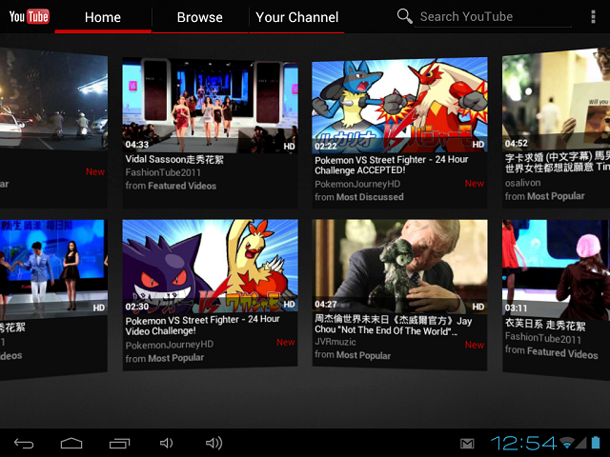
Task: Lower volume with the small speaker icon
Action: (x=166, y=443)
